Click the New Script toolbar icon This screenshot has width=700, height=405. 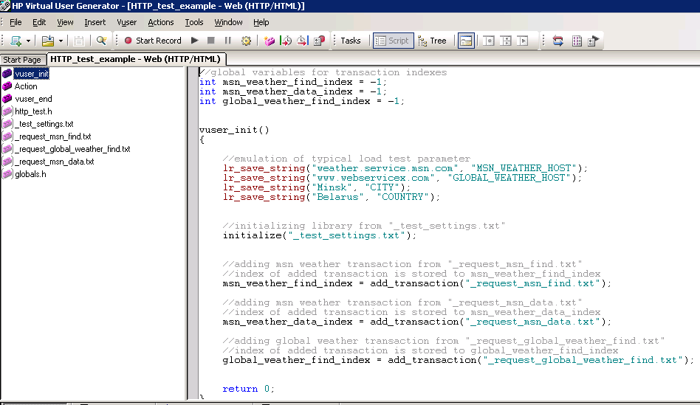click(16, 41)
